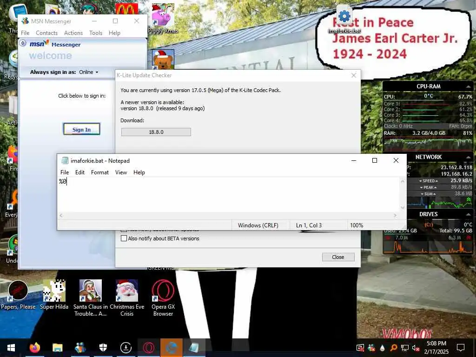Toggle the SUM row in Network widget
This screenshot has width=476, height=357.
pyautogui.click(x=428, y=194)
